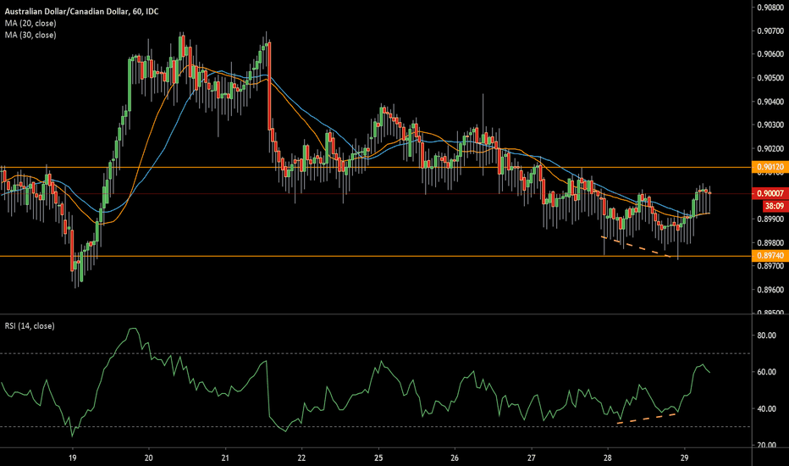
Task: Click the 0.90800 price scale value
Action: pos(769,8)
